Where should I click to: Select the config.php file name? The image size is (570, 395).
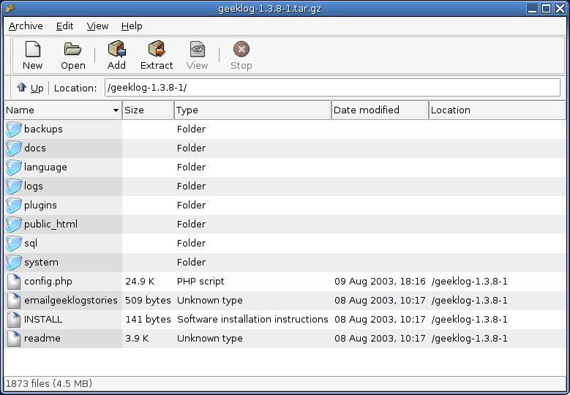click(48, 282)
